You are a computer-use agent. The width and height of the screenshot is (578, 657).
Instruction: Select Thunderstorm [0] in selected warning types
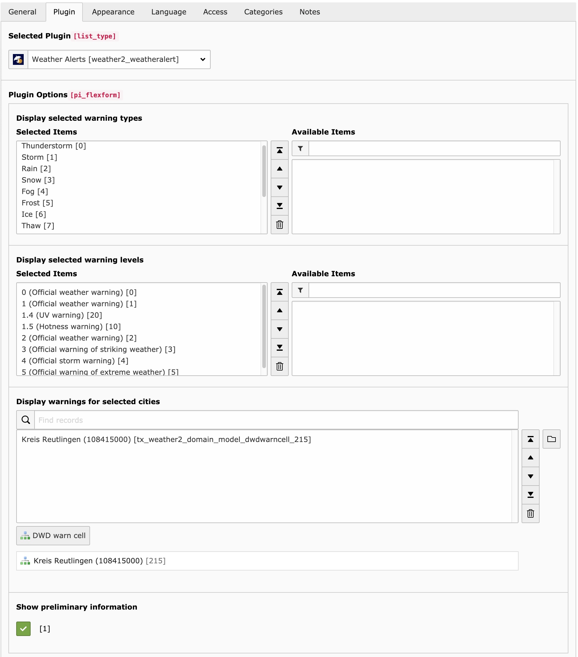54,146
